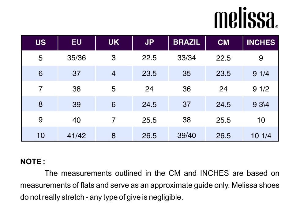
Task: Click the UK column header
Action: pyautogui.click(x=114, y=42)
